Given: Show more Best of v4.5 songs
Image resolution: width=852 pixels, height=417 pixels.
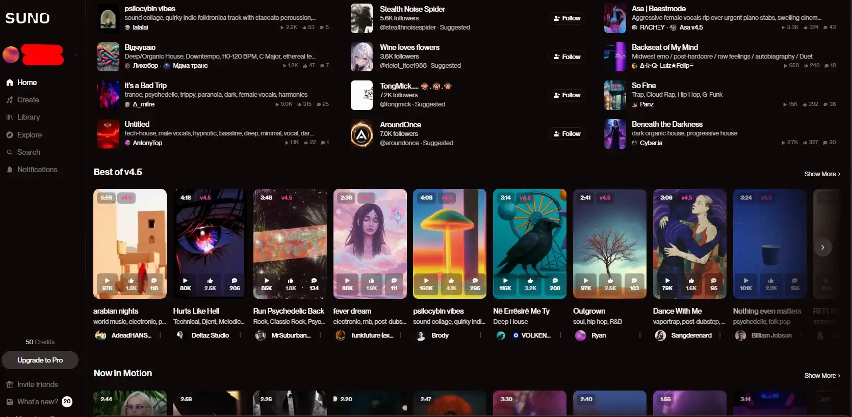Looking at the screenshot, I should (x=822, y=174).
